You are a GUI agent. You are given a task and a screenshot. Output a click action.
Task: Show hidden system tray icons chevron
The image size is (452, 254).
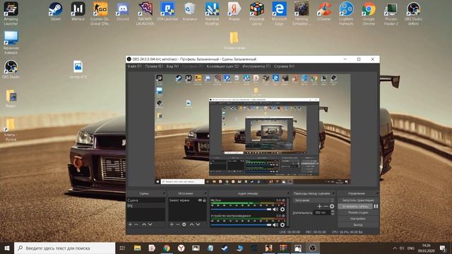(x=395, y=248)
